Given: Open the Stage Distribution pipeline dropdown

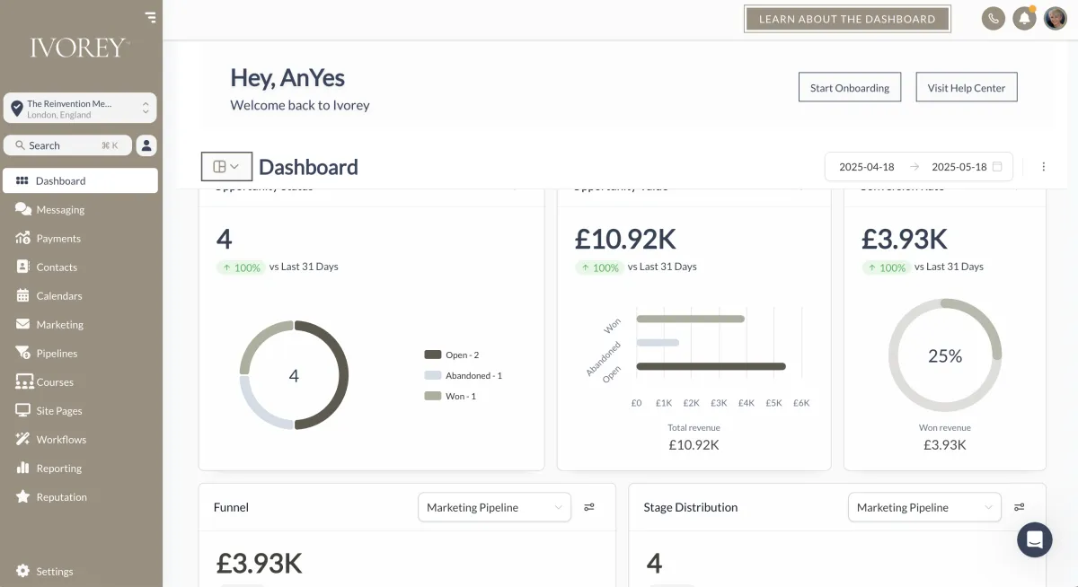Looking at the screenshot, I should (x=925, y=507).
